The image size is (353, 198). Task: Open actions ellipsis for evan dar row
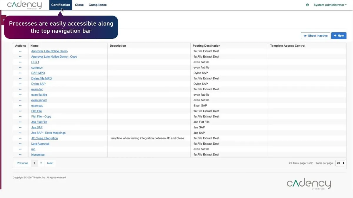pyautogui.click(x=20, y=89)
